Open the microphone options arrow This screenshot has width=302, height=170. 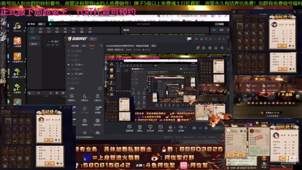click(x=175, y=127)
